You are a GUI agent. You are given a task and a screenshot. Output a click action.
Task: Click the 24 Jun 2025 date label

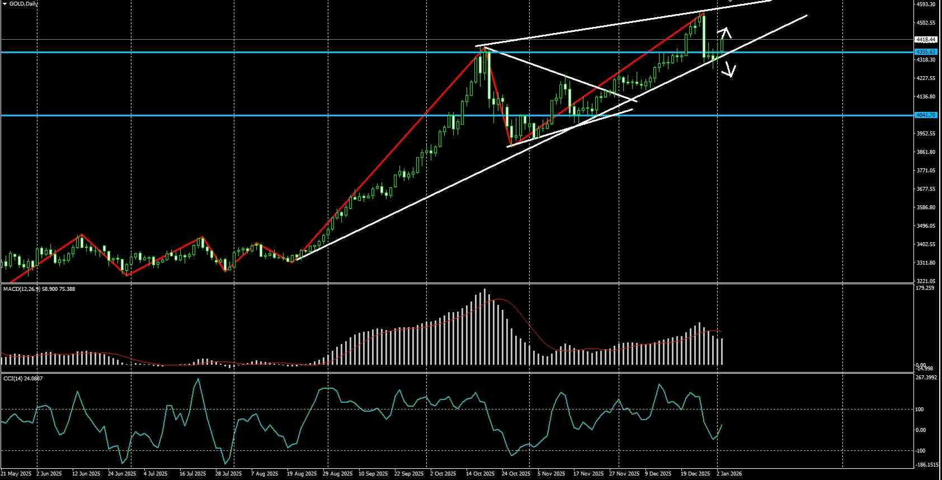pos(121,474)
